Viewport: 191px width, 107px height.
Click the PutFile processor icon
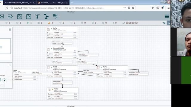coord(98,68)
